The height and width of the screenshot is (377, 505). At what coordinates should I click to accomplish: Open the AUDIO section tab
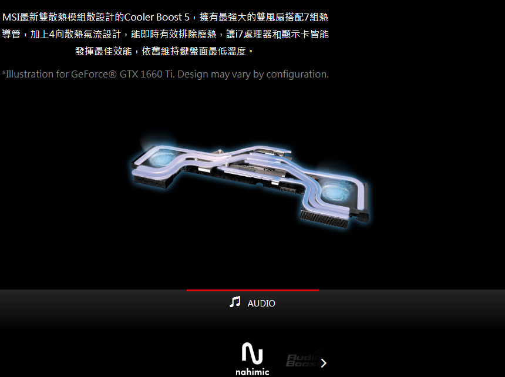(253, 302)
